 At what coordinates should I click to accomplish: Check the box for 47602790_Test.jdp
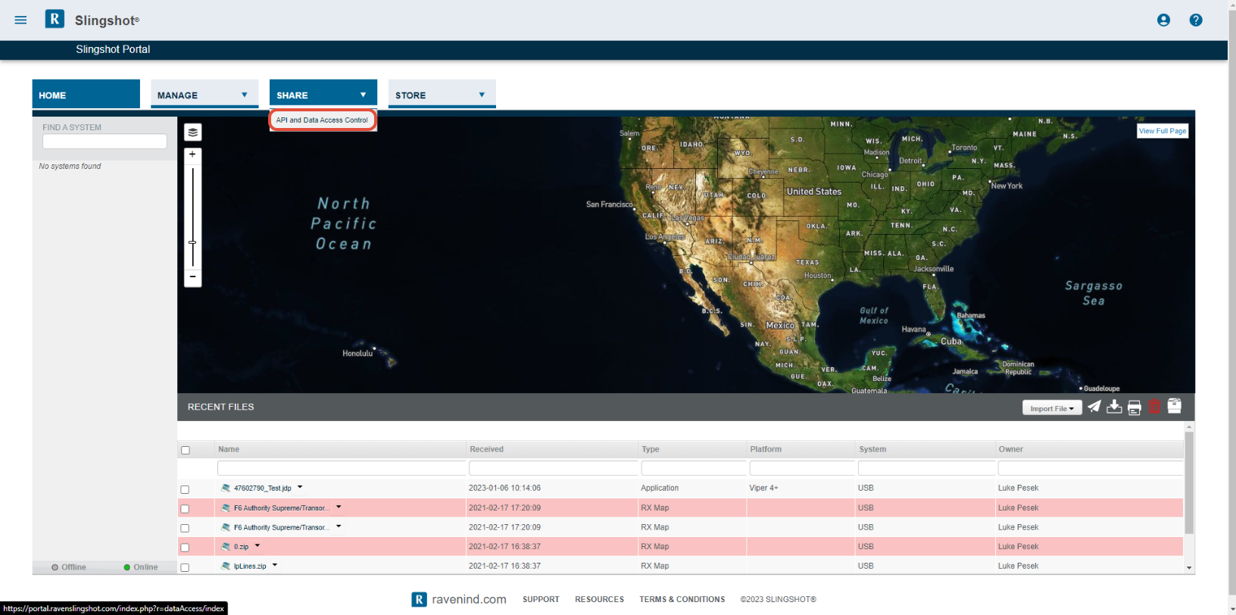click(x=185, y=489)
